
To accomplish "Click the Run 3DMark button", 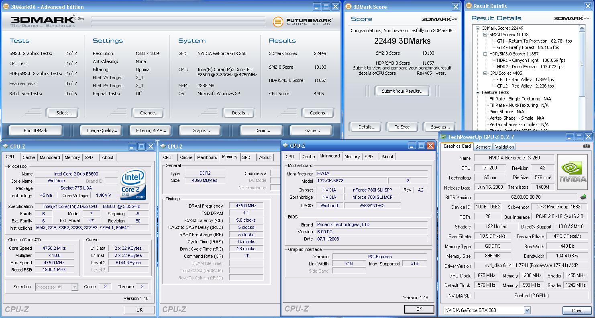I will [x=36, y=130].
